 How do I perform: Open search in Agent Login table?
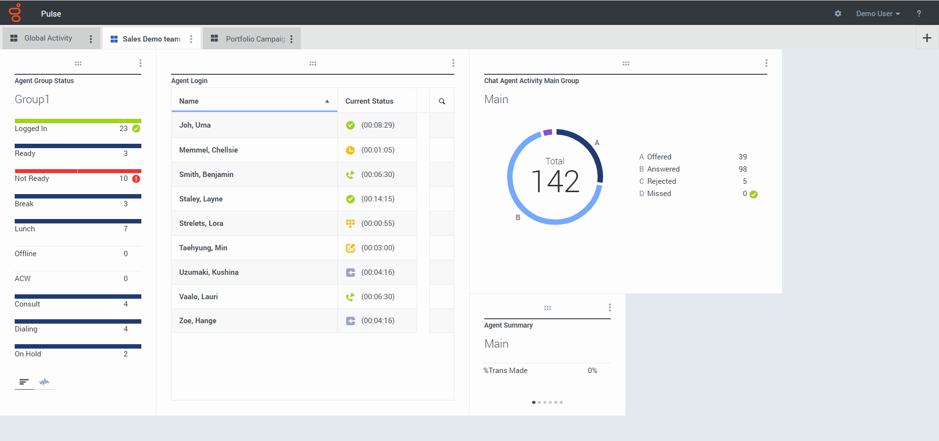click(442, 101)
